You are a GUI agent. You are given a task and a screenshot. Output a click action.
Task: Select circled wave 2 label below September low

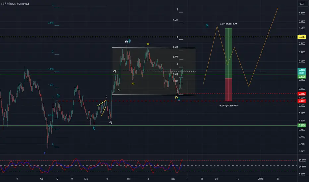pyautogui.click(x=94, y=128)
